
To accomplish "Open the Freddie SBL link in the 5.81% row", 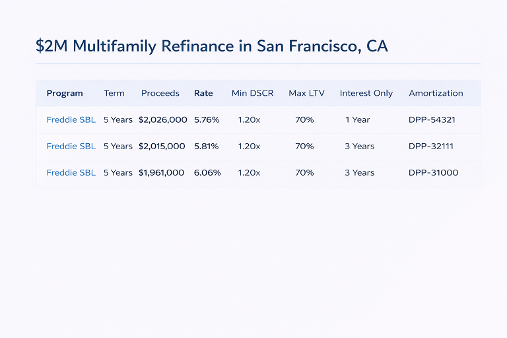I will point(71,147).
